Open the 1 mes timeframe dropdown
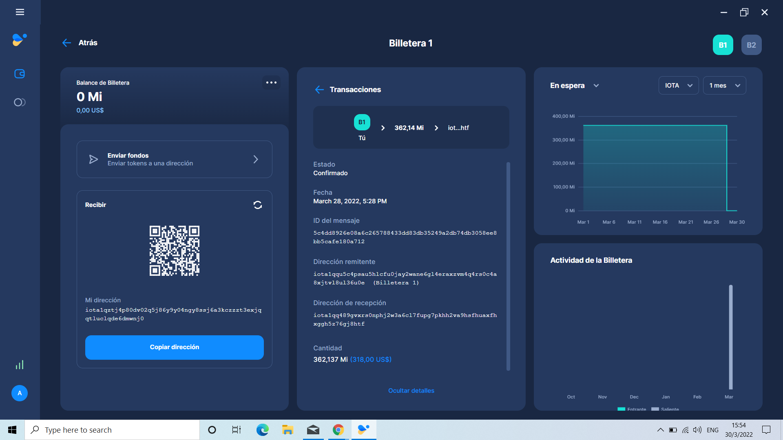This screenshot has width=783, height=440. pyautogui.click(x=724, y=86)
